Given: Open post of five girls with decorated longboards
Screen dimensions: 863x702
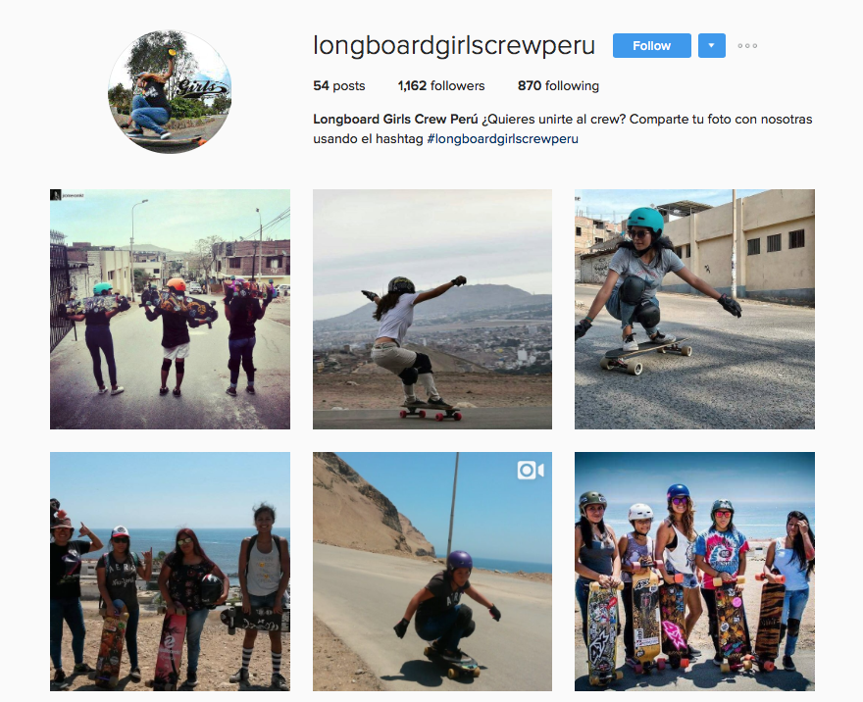Looking at the screenshot, I should tap(694, 572).
